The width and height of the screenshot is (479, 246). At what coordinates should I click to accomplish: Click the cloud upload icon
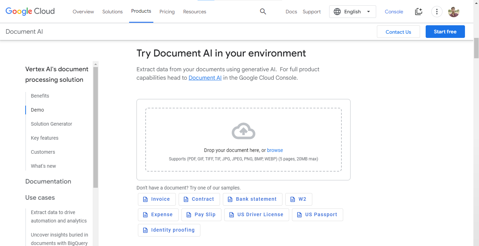click(243, 131)
